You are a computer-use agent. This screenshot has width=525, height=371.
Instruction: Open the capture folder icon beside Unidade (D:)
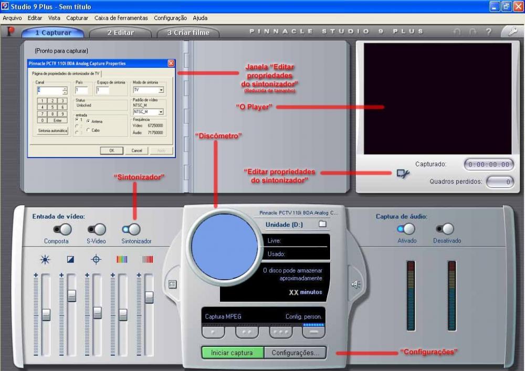coord(322,224)
